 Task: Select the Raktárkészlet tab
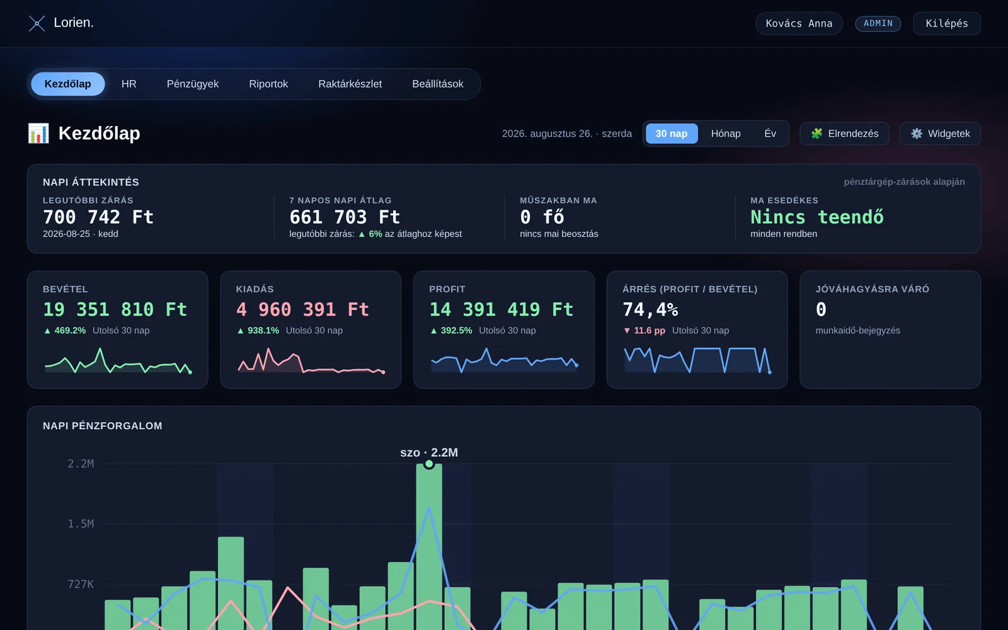pyautogui.click(x=350, y=84)
